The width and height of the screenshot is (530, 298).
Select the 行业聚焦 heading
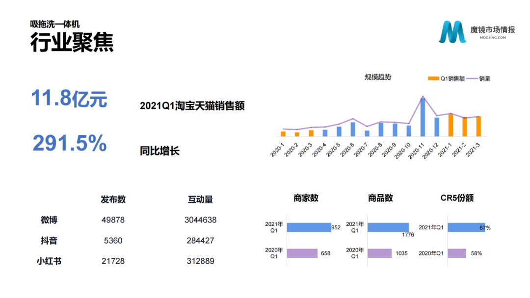72,42
